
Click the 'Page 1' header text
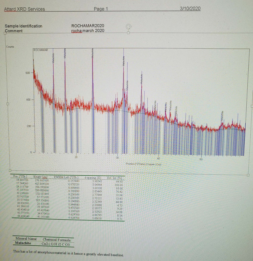point(101,9)
